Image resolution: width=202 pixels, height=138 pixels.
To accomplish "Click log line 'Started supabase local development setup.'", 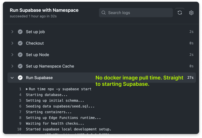I will click(x=68, y=129).
